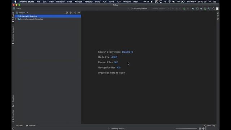231x130 pixels.
Task: Open the Analyze menu
Action: pos(78,1)
